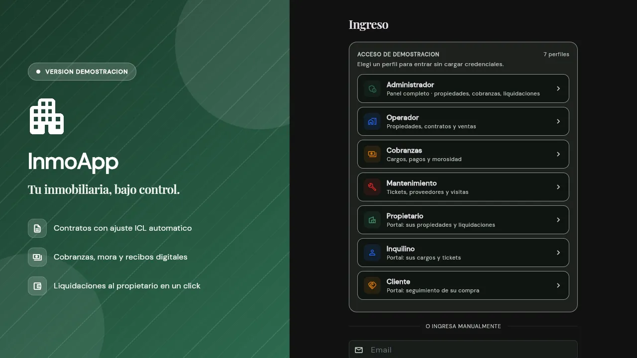Choose the Operador demo profile

pyautogui.click(x=463, y=121)
